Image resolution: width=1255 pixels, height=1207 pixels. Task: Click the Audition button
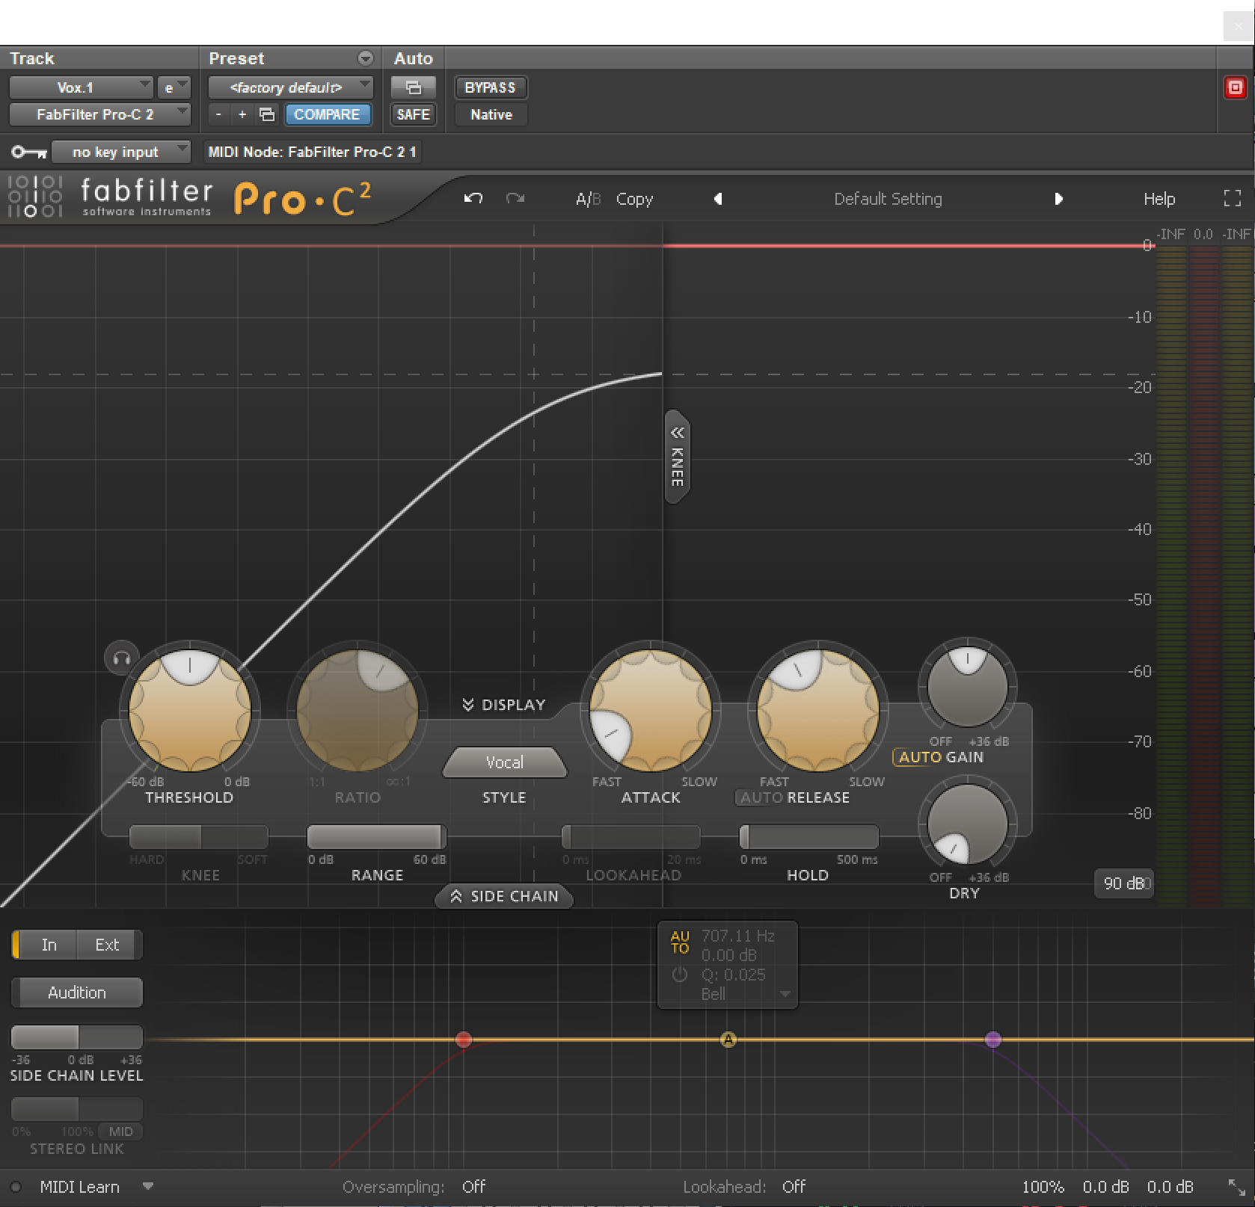click(76, 992)
